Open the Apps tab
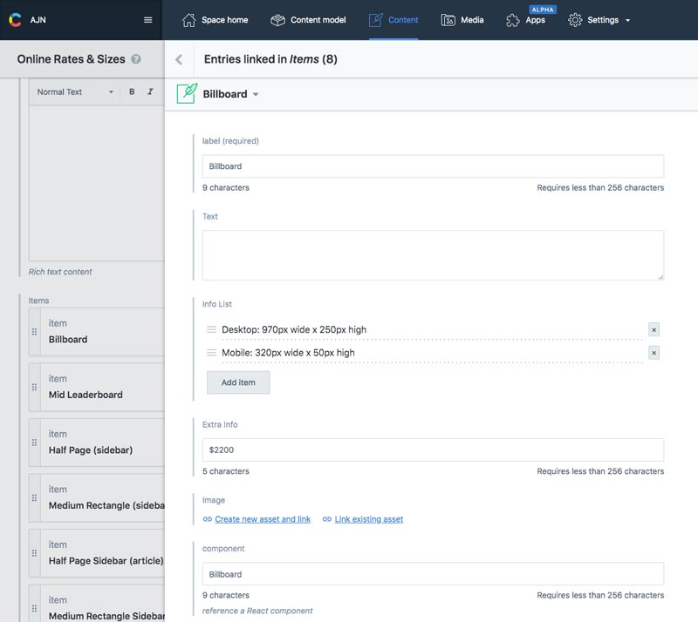The height and width of the screenshot is (622, 698). tap(526, 20)
